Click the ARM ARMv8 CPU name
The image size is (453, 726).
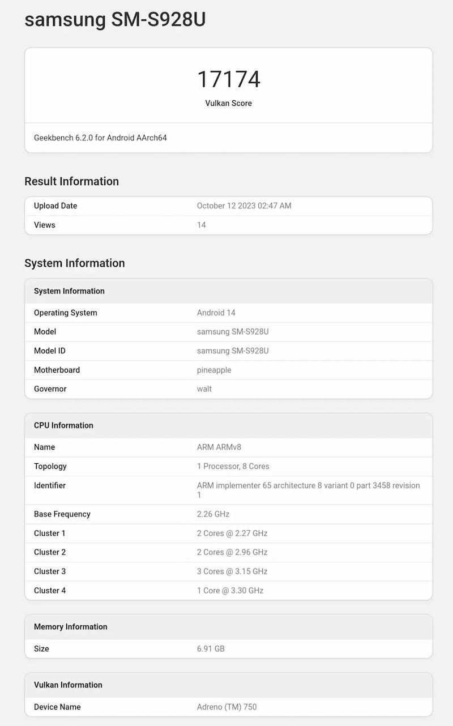pos(219,447)
